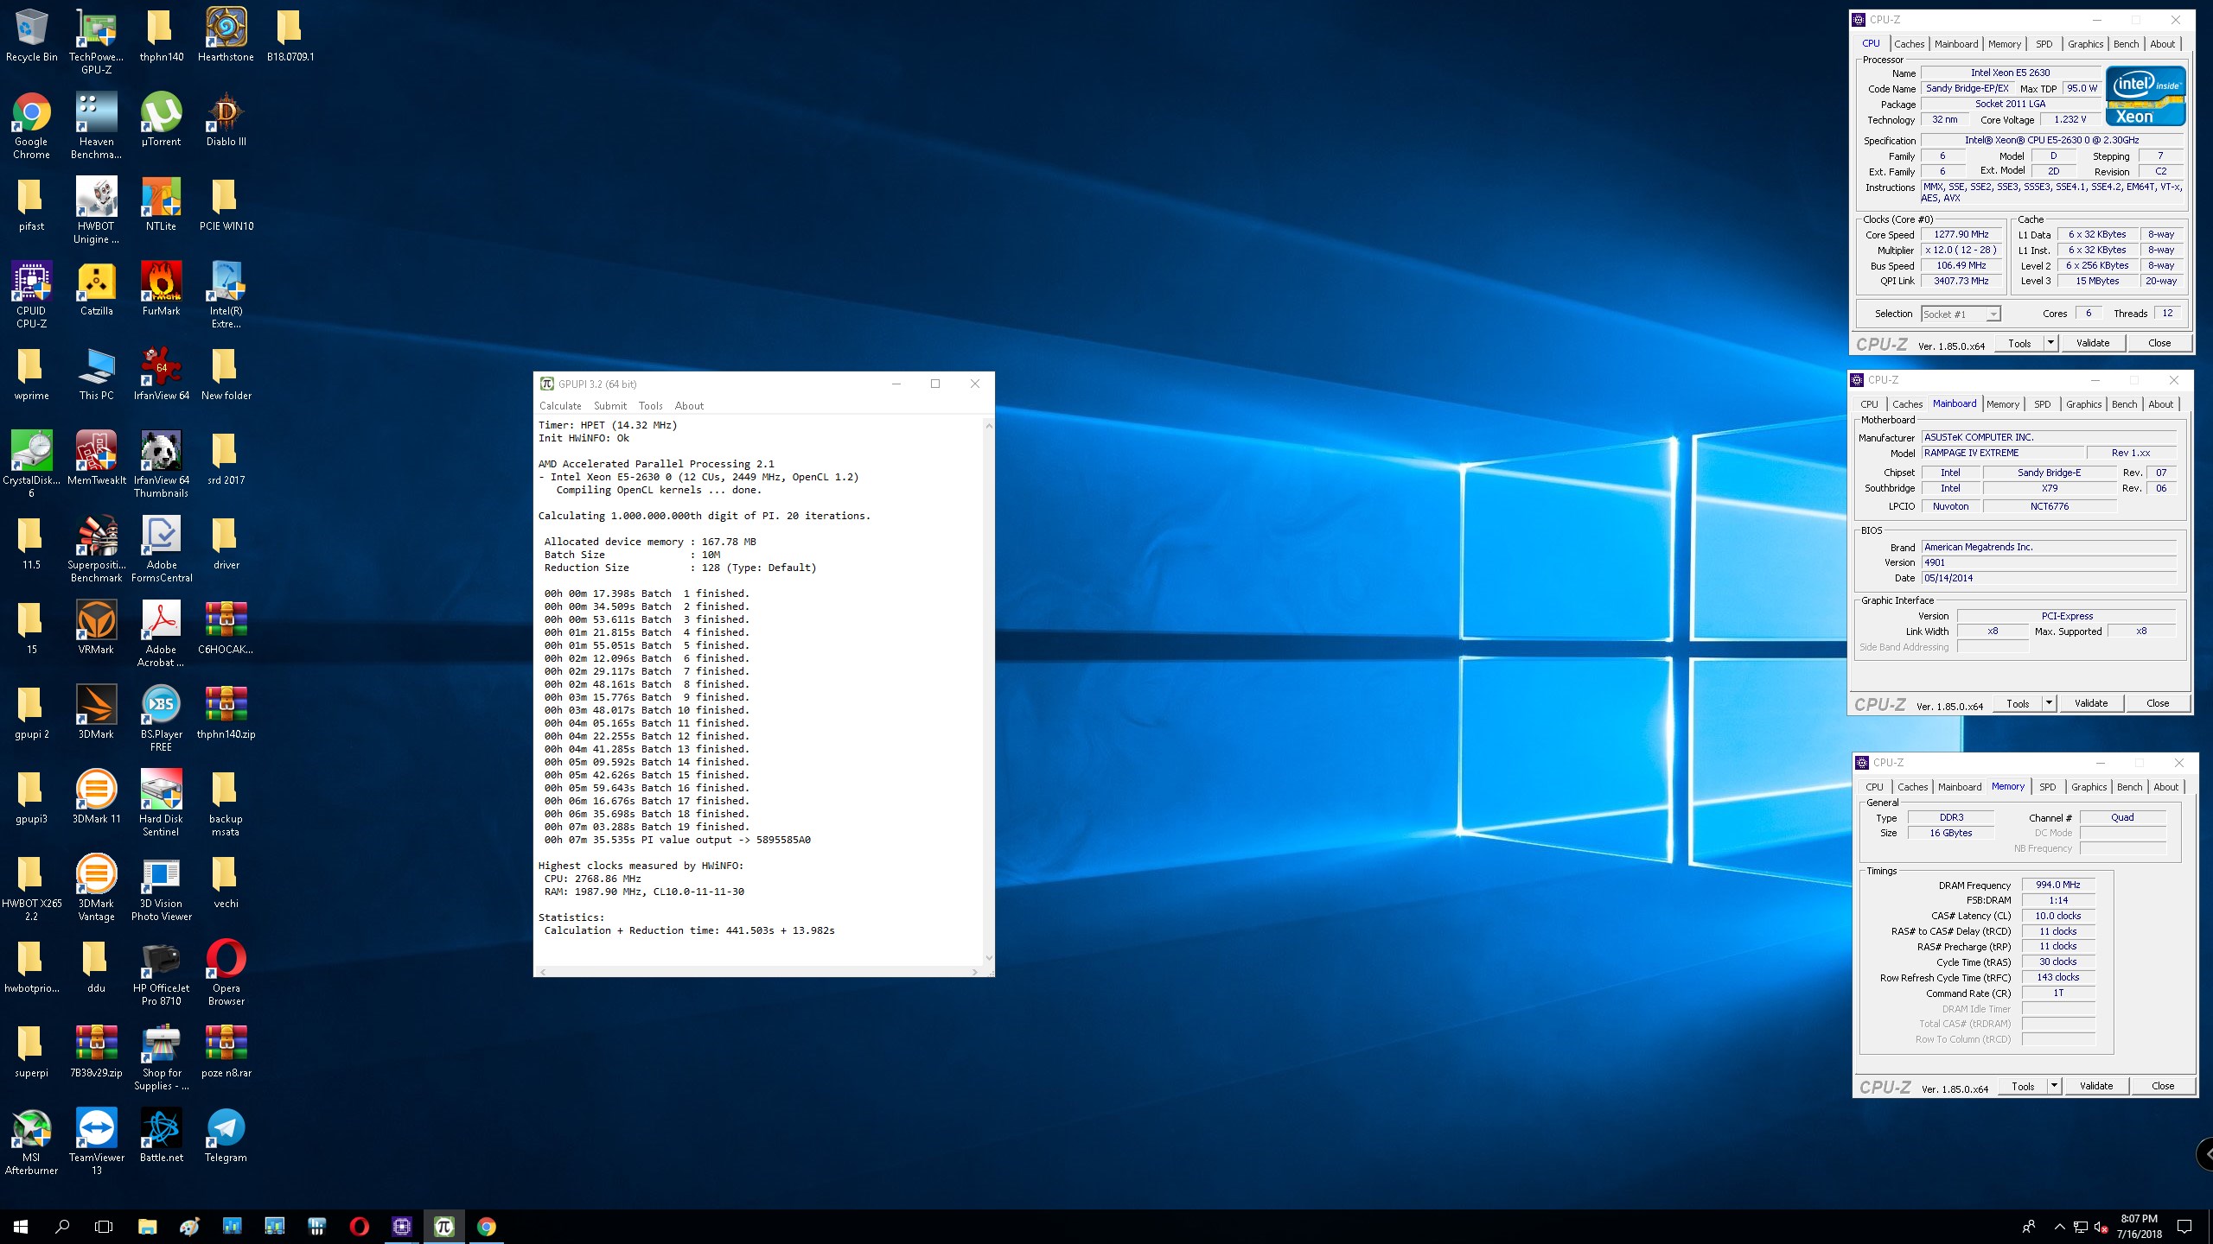Select the TeamViewer 13 desktop icon
Image resolution: width=2213 pixels, height=1244 pixels.
click(x=96, y=1141)
